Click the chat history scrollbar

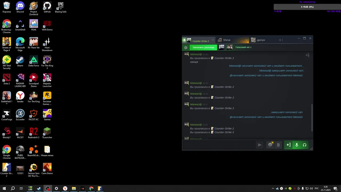(312, 117)
